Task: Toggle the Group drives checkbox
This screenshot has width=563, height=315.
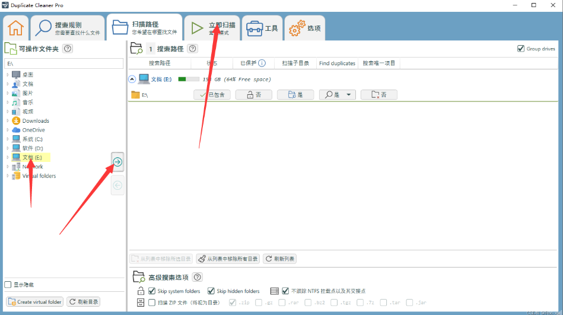Action: (x=521, y=49)
